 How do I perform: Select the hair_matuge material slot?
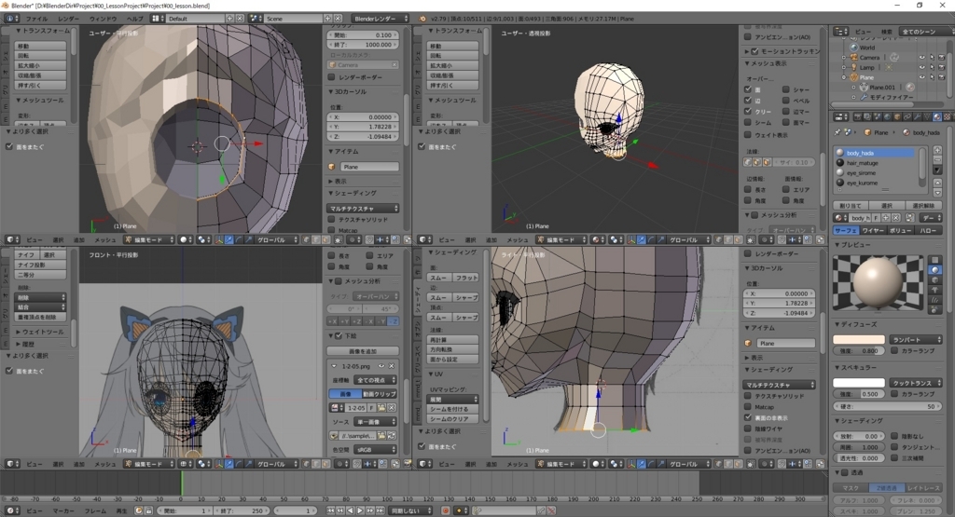click(x=864, y=162)
